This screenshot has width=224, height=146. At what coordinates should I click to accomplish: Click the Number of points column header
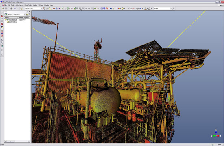[24, 17]
